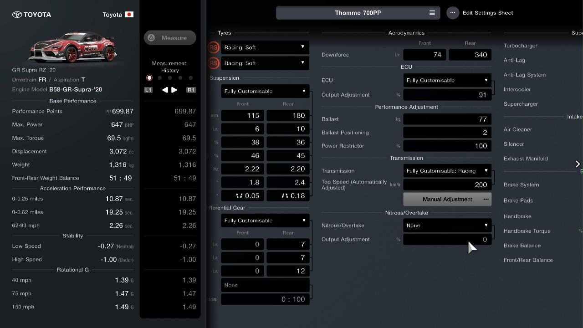Edit rear downforce value 340
Screen dimensions: 583x328
470,55
